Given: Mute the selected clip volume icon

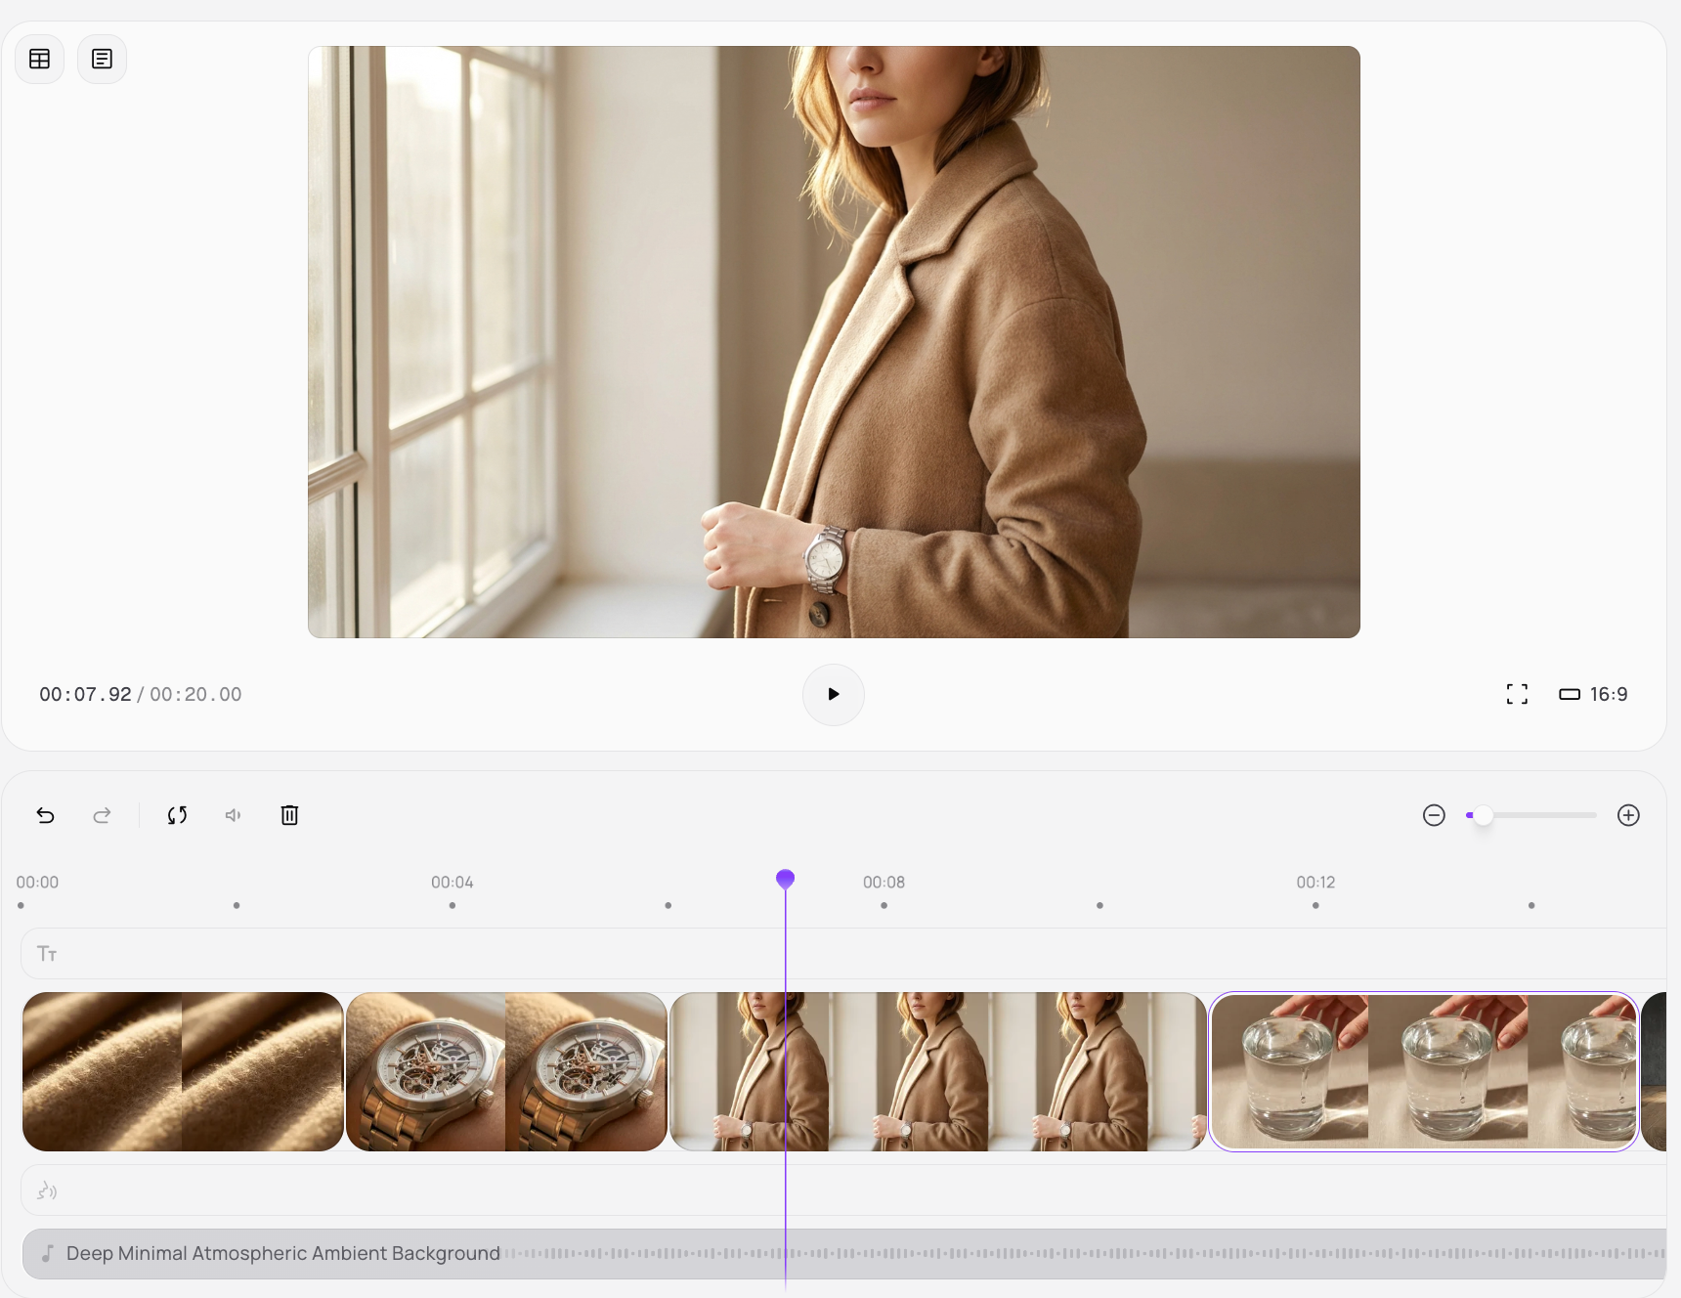Looking at the screenshot, I should (x=234, y=815).
